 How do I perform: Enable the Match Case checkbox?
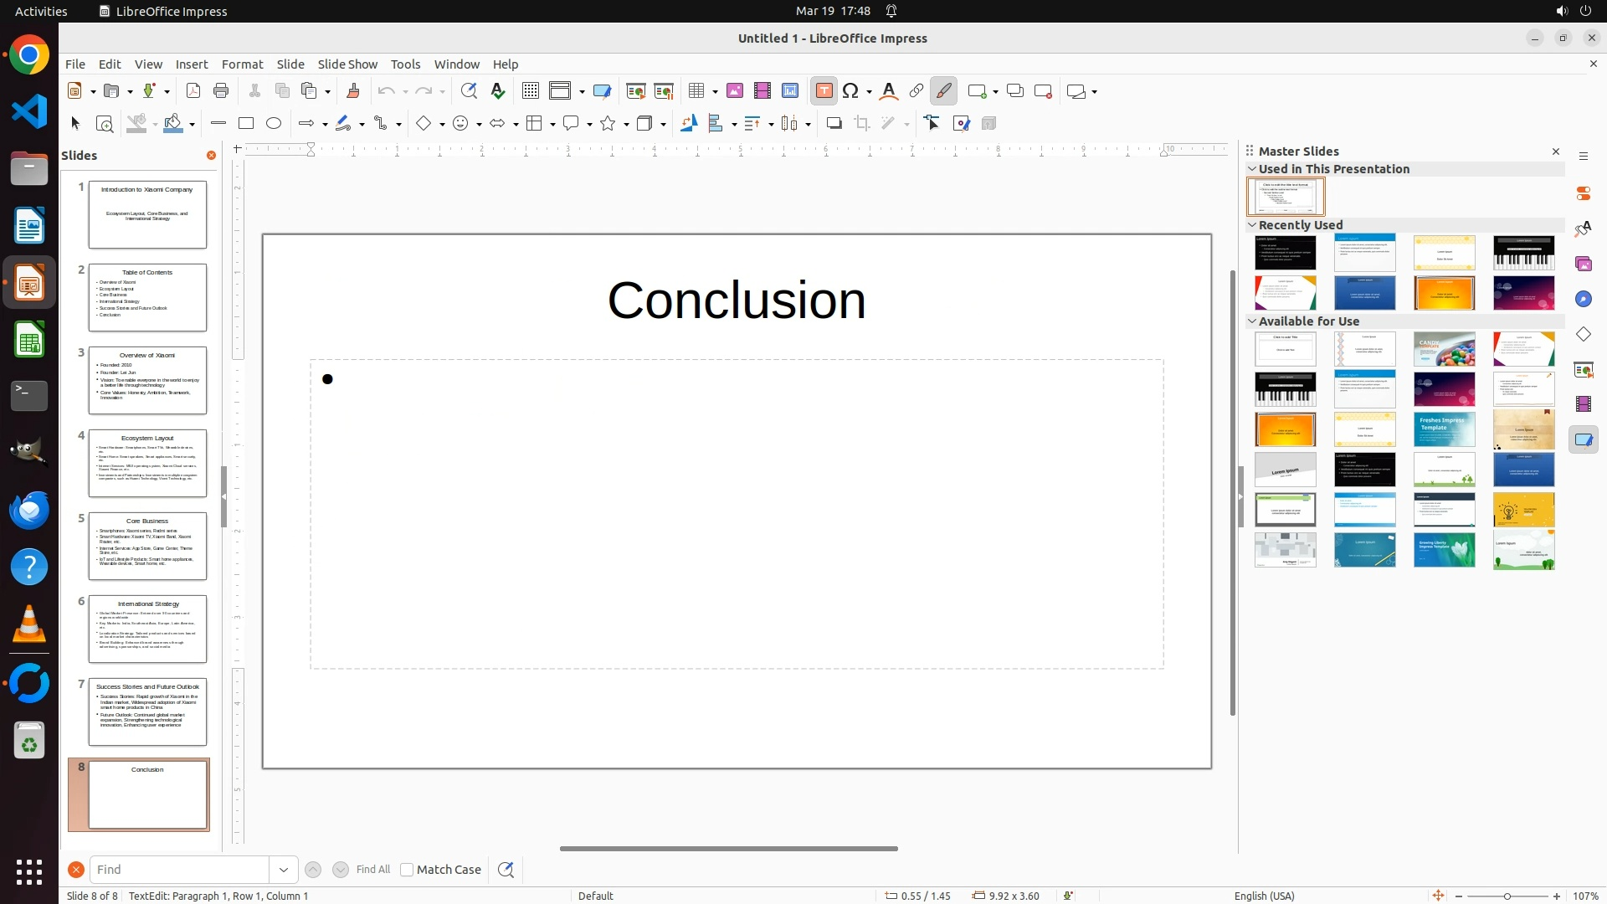pos(407,870)
